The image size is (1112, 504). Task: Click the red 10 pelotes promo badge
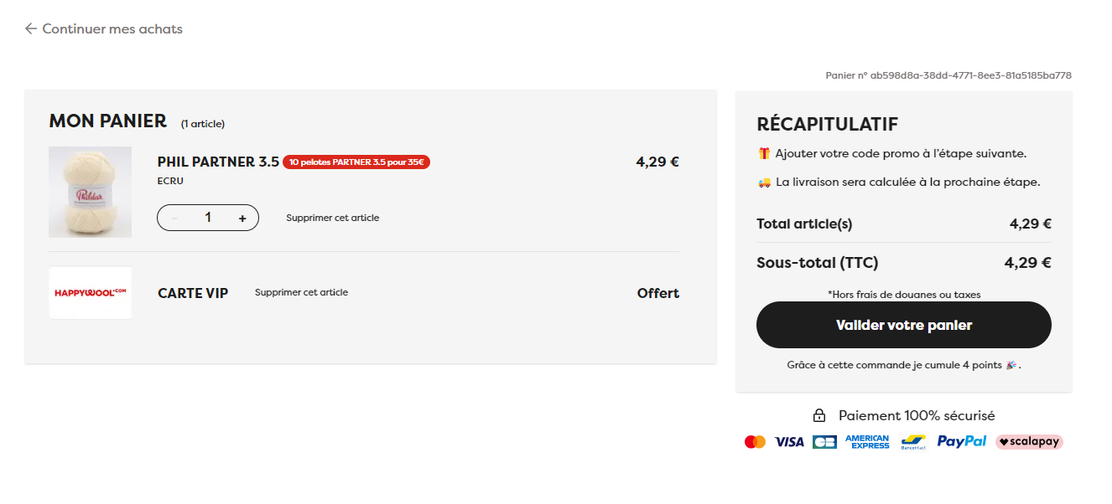pos(356,162)
